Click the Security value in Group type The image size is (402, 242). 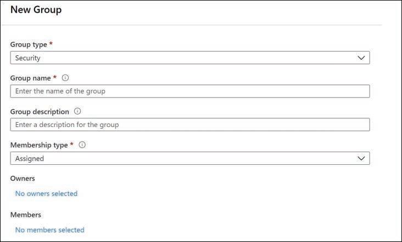28,57
